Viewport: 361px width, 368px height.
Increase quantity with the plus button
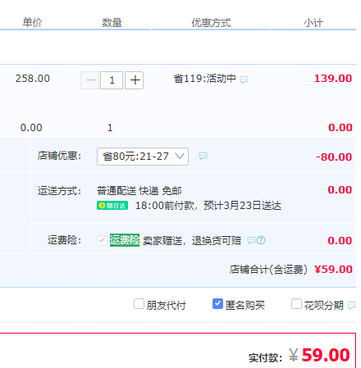point(135,80)
